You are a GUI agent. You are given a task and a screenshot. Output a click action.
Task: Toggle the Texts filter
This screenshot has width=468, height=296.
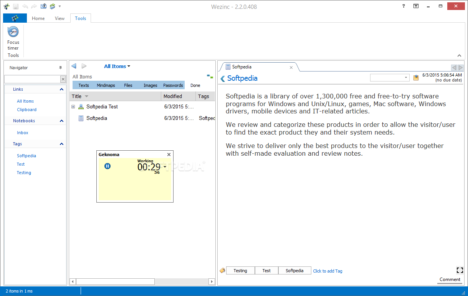[84, 85]
